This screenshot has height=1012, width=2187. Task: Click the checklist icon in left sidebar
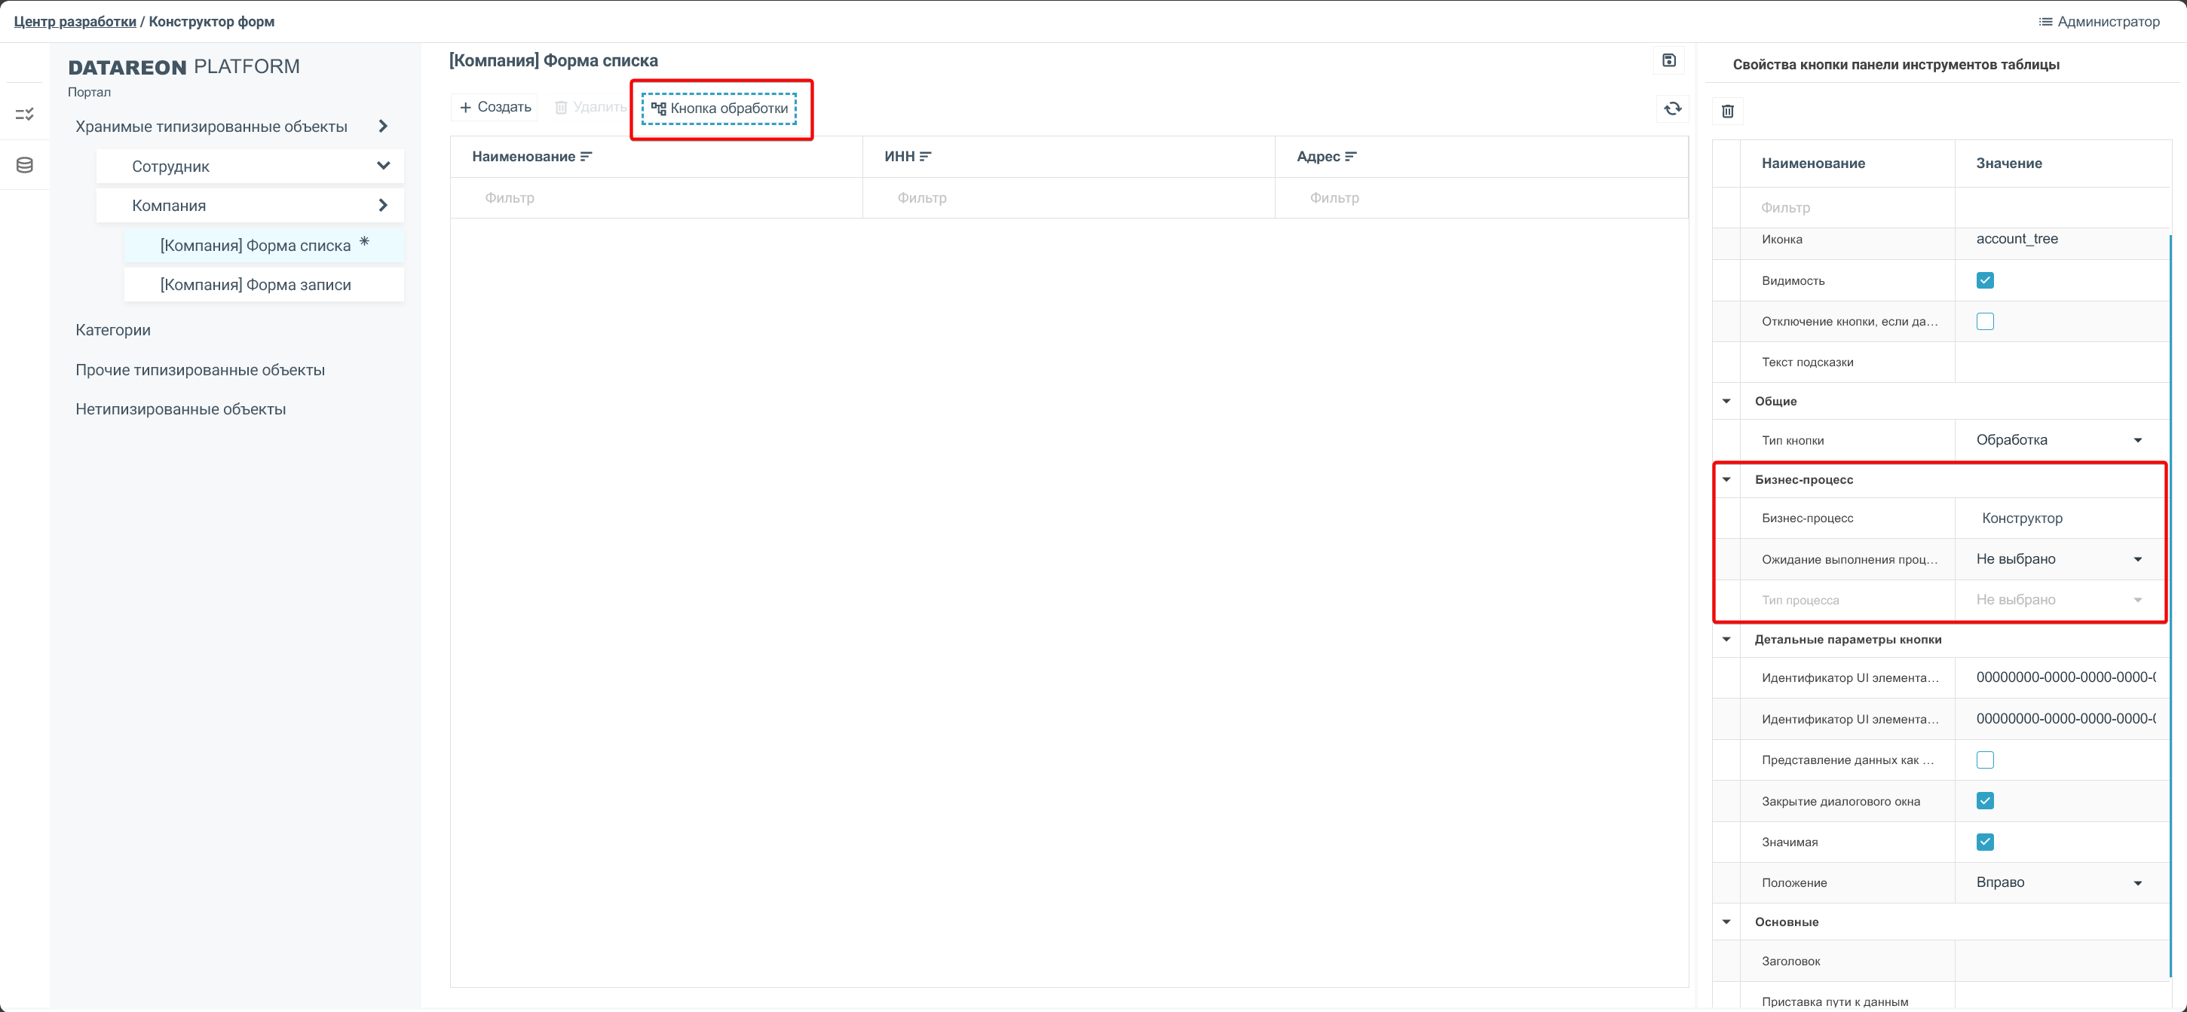[25, 114]
